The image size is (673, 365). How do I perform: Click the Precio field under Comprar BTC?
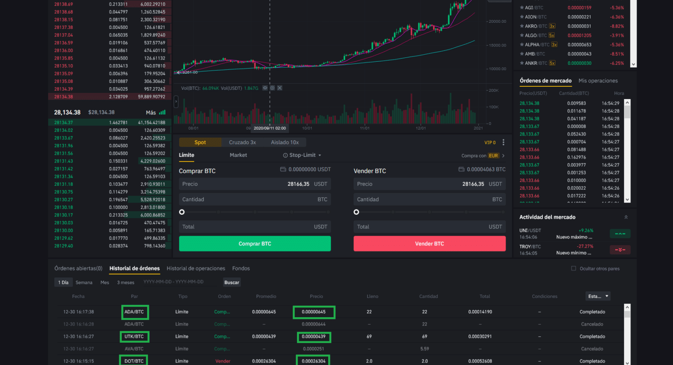(255, 184)
